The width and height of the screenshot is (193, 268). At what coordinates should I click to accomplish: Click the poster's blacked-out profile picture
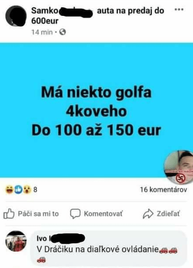[16, 16]
